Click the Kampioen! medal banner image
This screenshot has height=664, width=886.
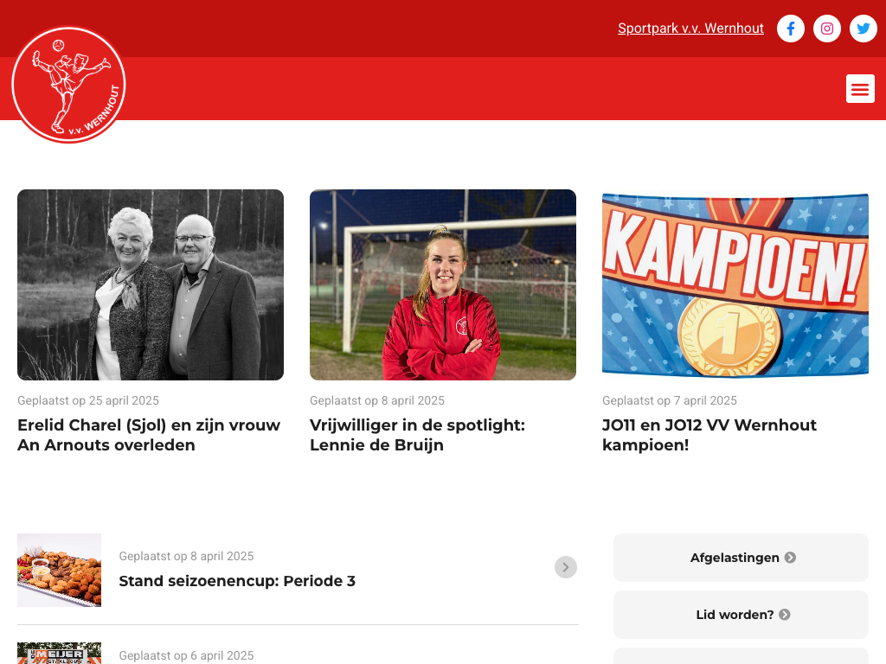point(735,284)
